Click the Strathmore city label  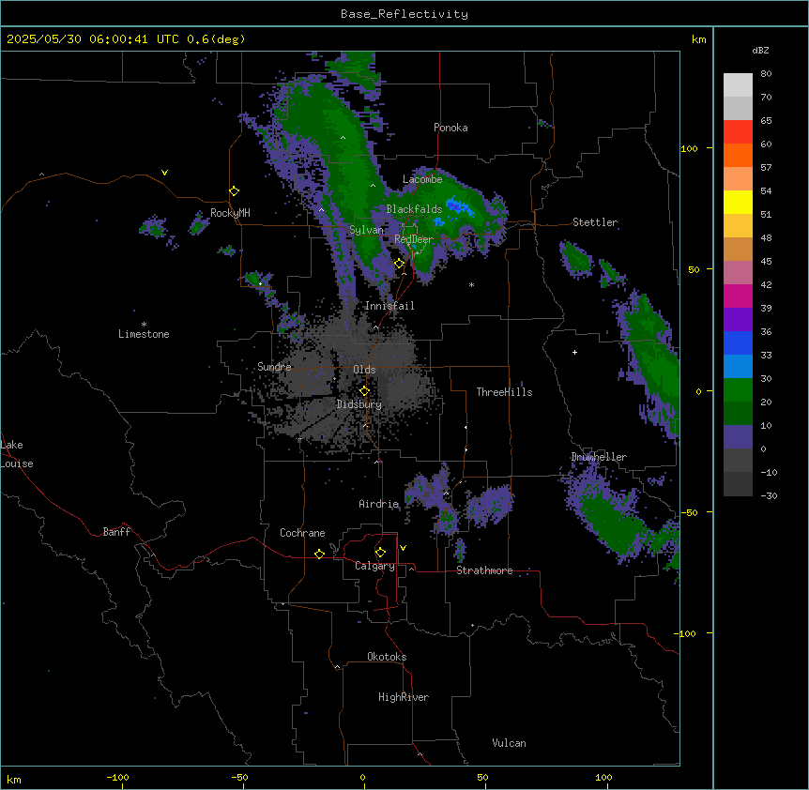click(484, 570)
